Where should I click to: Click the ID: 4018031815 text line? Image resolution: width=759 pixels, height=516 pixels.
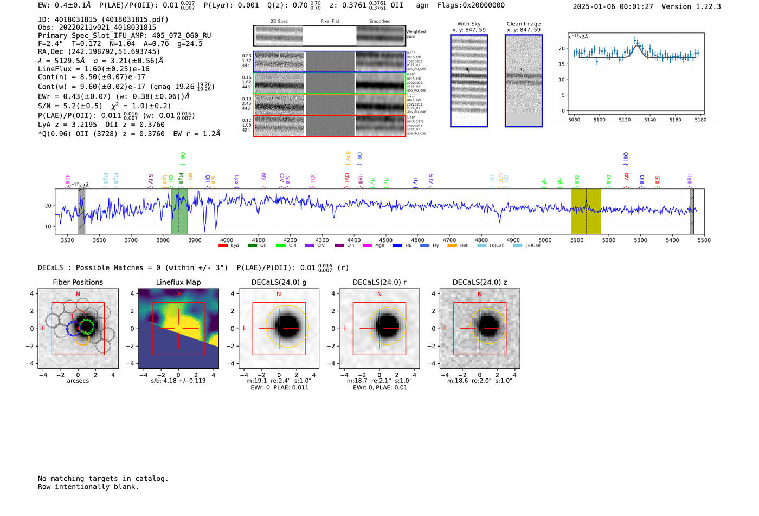(x=103, y=19)
